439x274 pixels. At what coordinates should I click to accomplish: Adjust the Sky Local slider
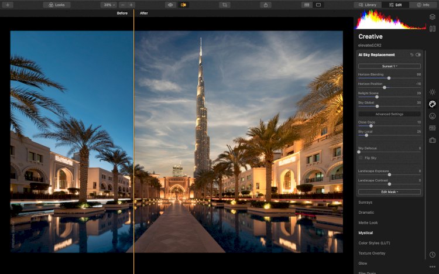point(366,135)
